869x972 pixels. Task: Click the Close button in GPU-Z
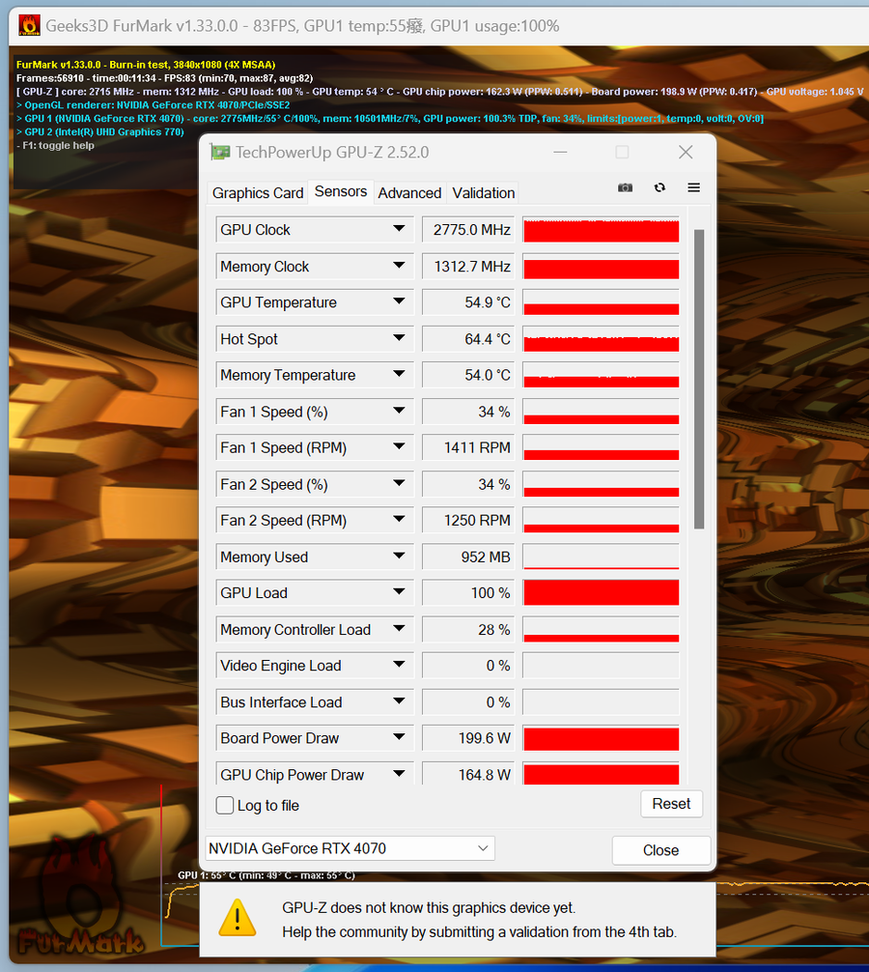660,850
